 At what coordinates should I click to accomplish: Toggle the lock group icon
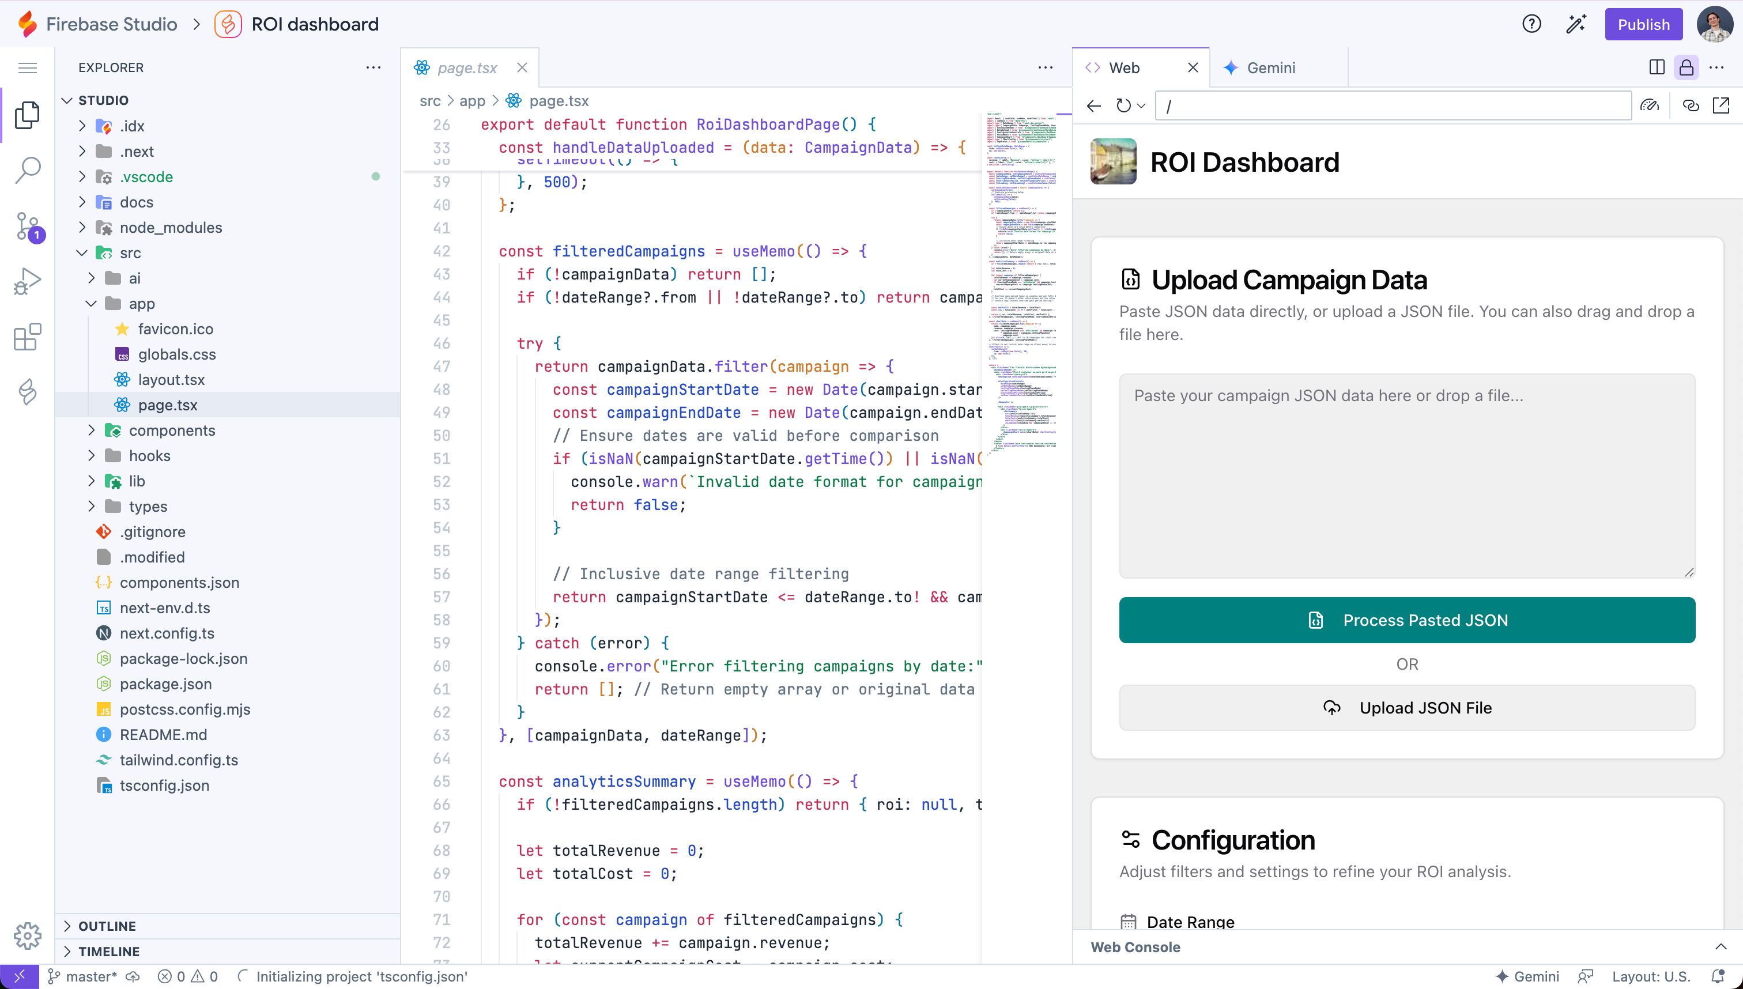click(1687, 67)
